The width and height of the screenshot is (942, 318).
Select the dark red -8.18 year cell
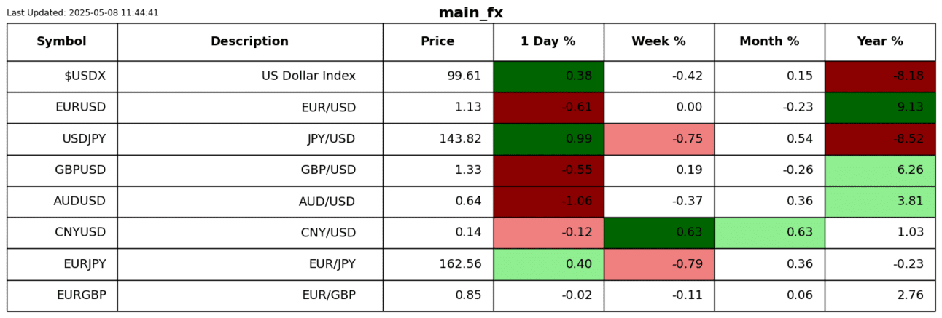[x=880, y=76]
